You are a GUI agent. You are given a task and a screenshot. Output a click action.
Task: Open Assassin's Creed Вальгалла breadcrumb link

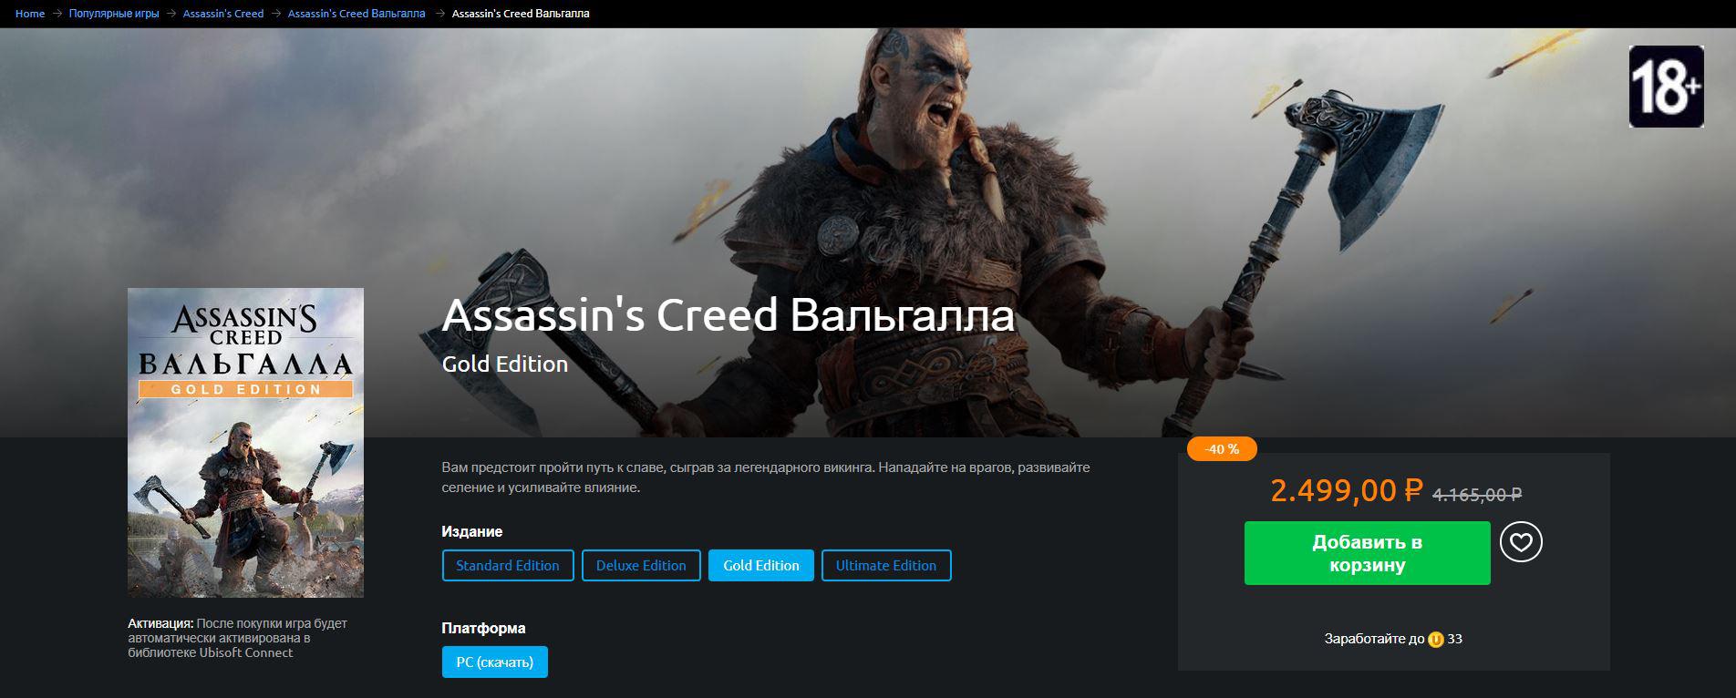[356, 14]
